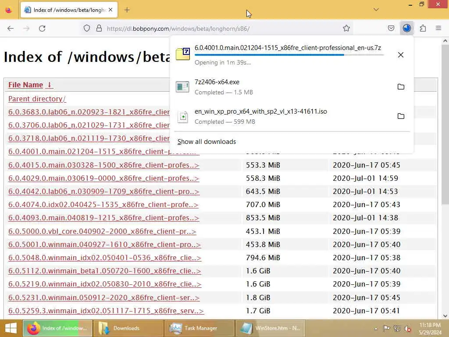Expand the list all tabs chevron
The width and height of the screenshot is (449, 337).
click(x=376, y=10)
